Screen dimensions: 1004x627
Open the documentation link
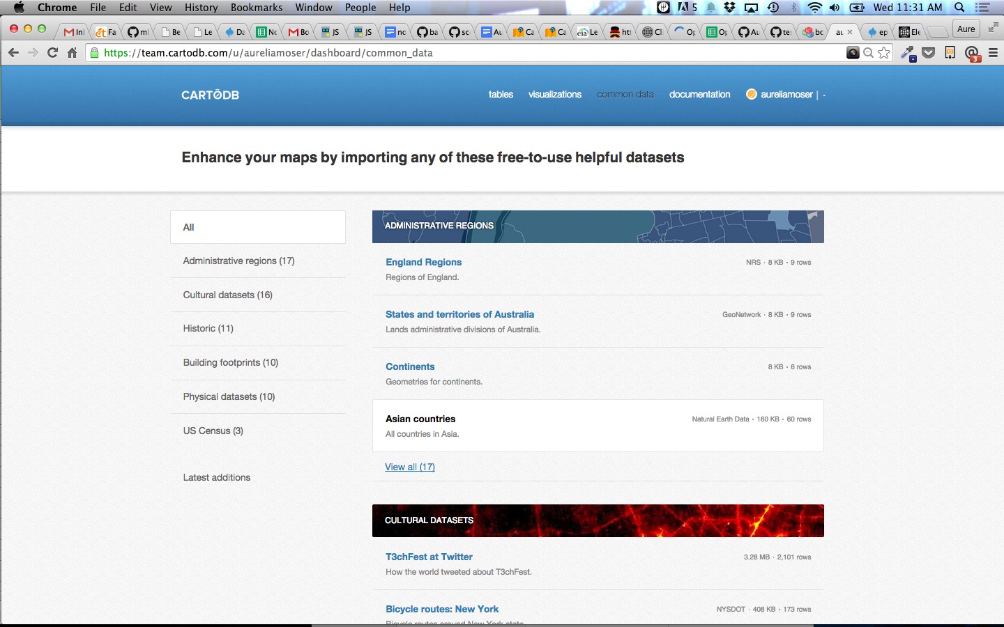[x=700, y=95]
